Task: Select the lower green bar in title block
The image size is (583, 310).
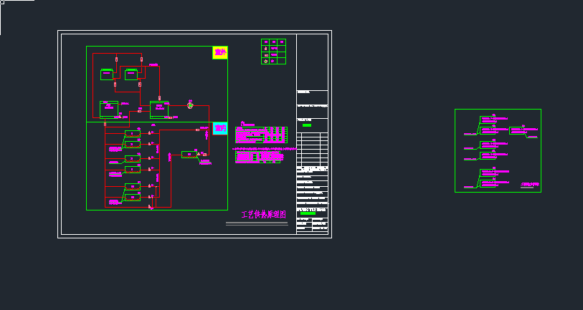Action: pyautogui.click(x=308, y=213)
